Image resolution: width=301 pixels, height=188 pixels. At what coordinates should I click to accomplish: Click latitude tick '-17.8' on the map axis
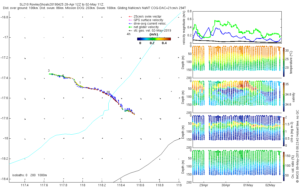(x=4, y=118)
